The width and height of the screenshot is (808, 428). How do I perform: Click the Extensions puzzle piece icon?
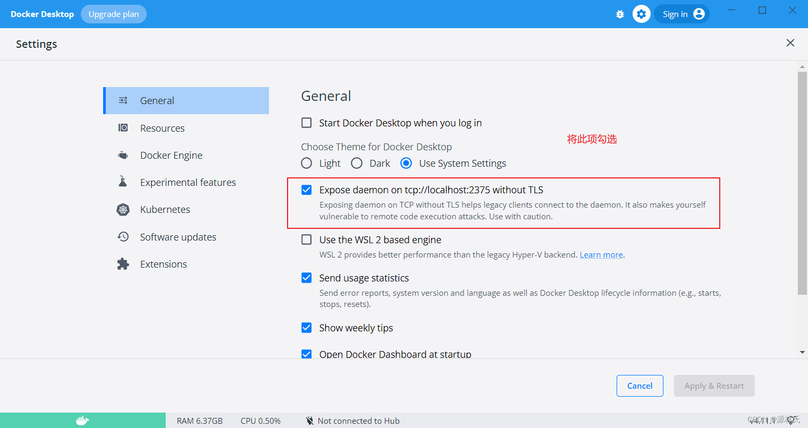[123, 264]
